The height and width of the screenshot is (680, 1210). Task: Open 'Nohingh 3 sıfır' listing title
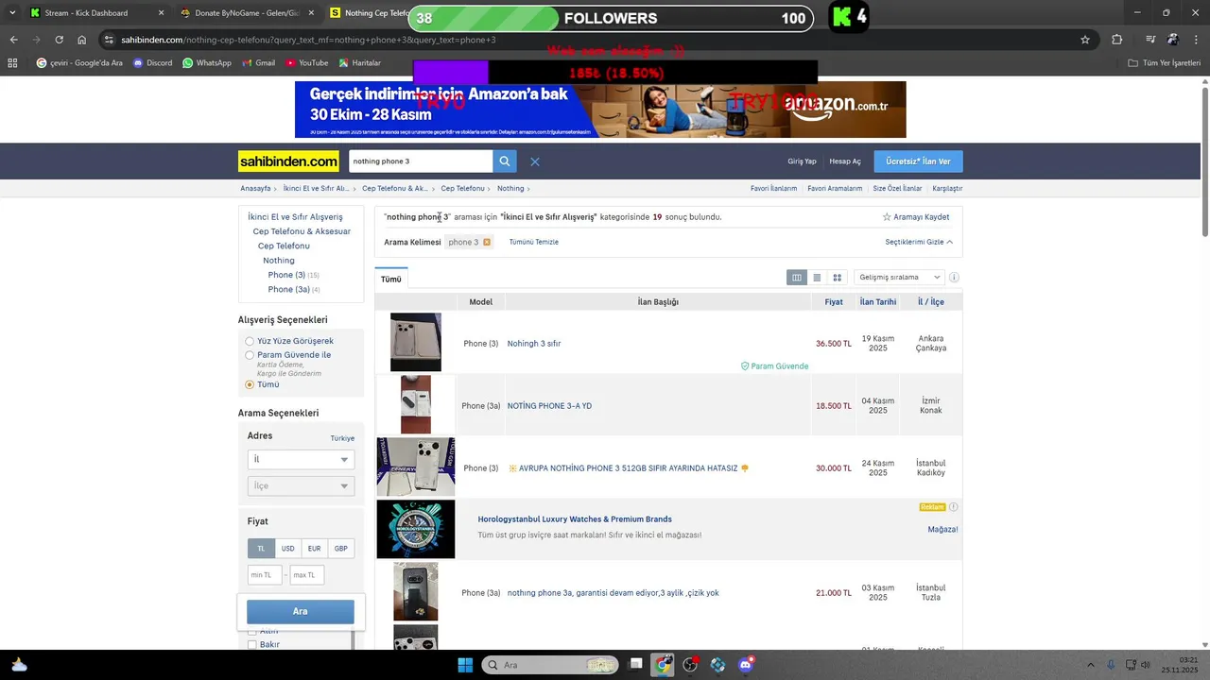tap(534, 344)
